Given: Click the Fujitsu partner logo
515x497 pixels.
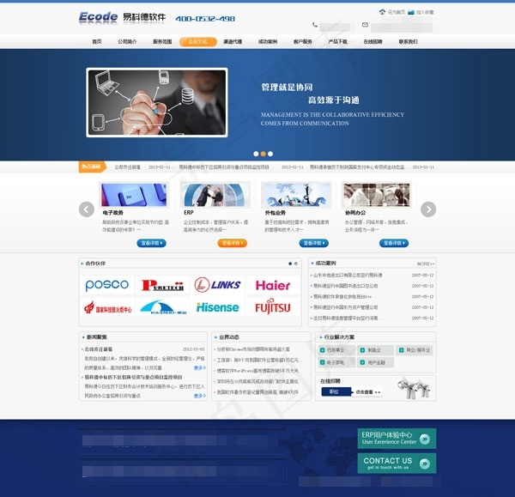Looking at the screenshot, I should [273, 307].
